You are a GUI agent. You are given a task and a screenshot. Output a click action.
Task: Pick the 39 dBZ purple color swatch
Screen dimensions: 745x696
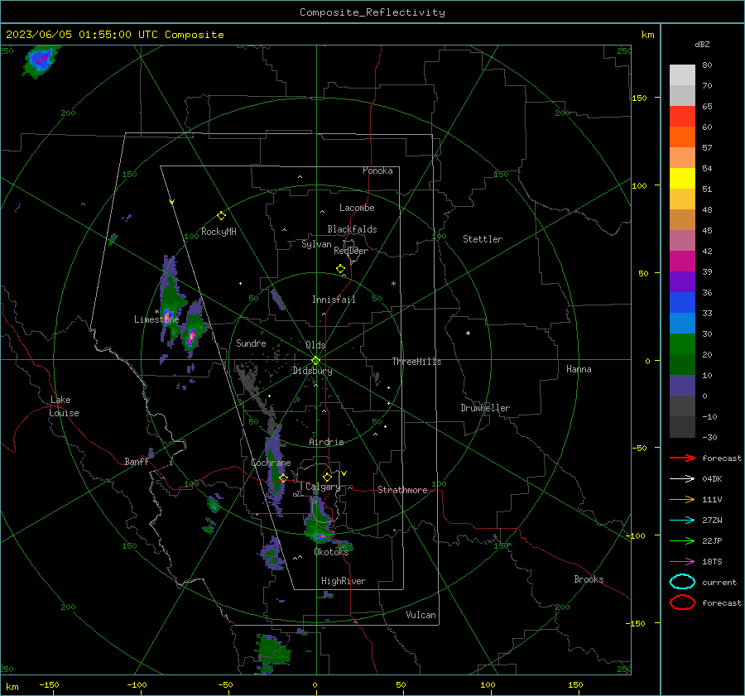pos(682,281)
